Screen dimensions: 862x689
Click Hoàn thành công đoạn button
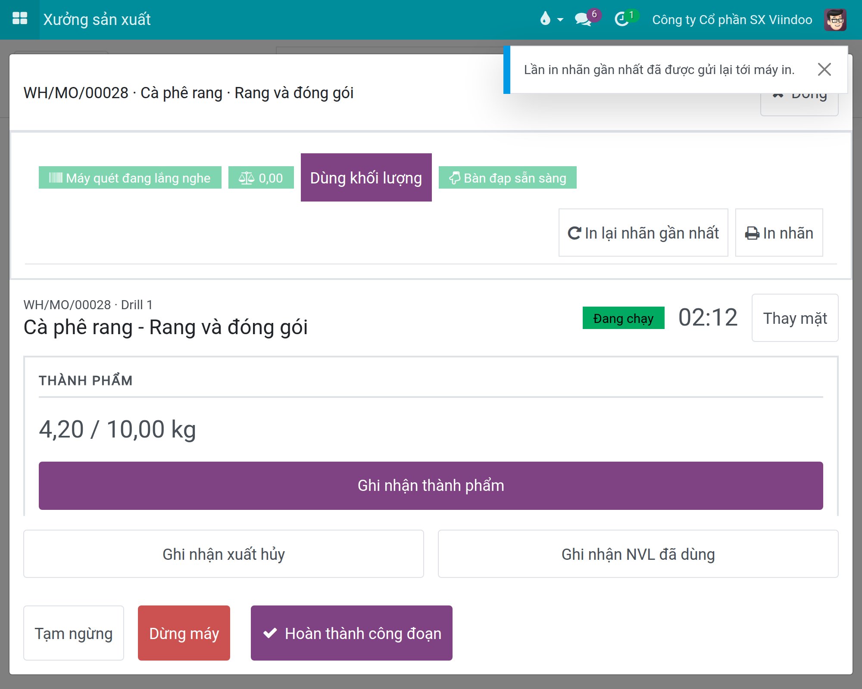351,633
